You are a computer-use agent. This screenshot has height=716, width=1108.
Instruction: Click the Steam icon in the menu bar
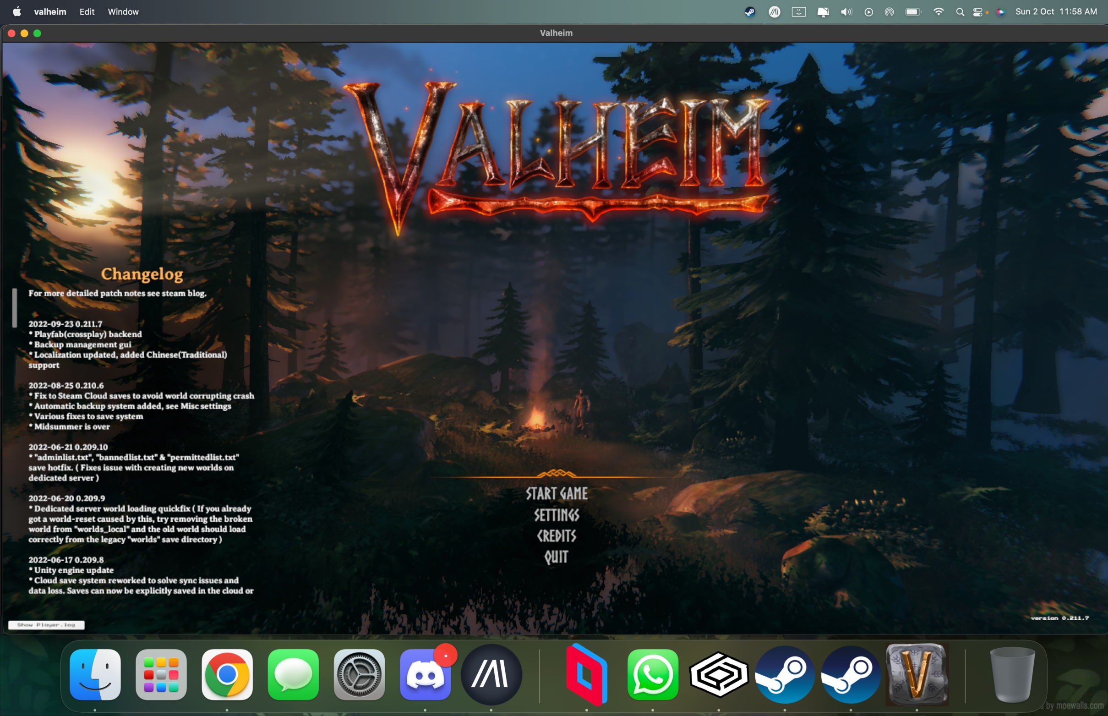tap(750, 11)
